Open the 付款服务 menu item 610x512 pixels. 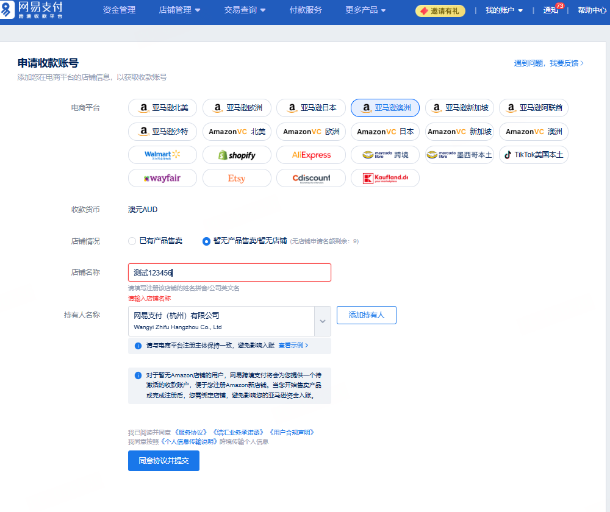pyautogui.click(x=306, y=10)
